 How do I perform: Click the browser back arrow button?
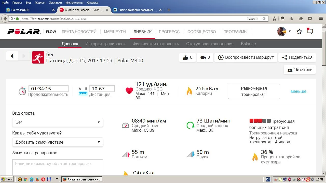coord(5,19)
